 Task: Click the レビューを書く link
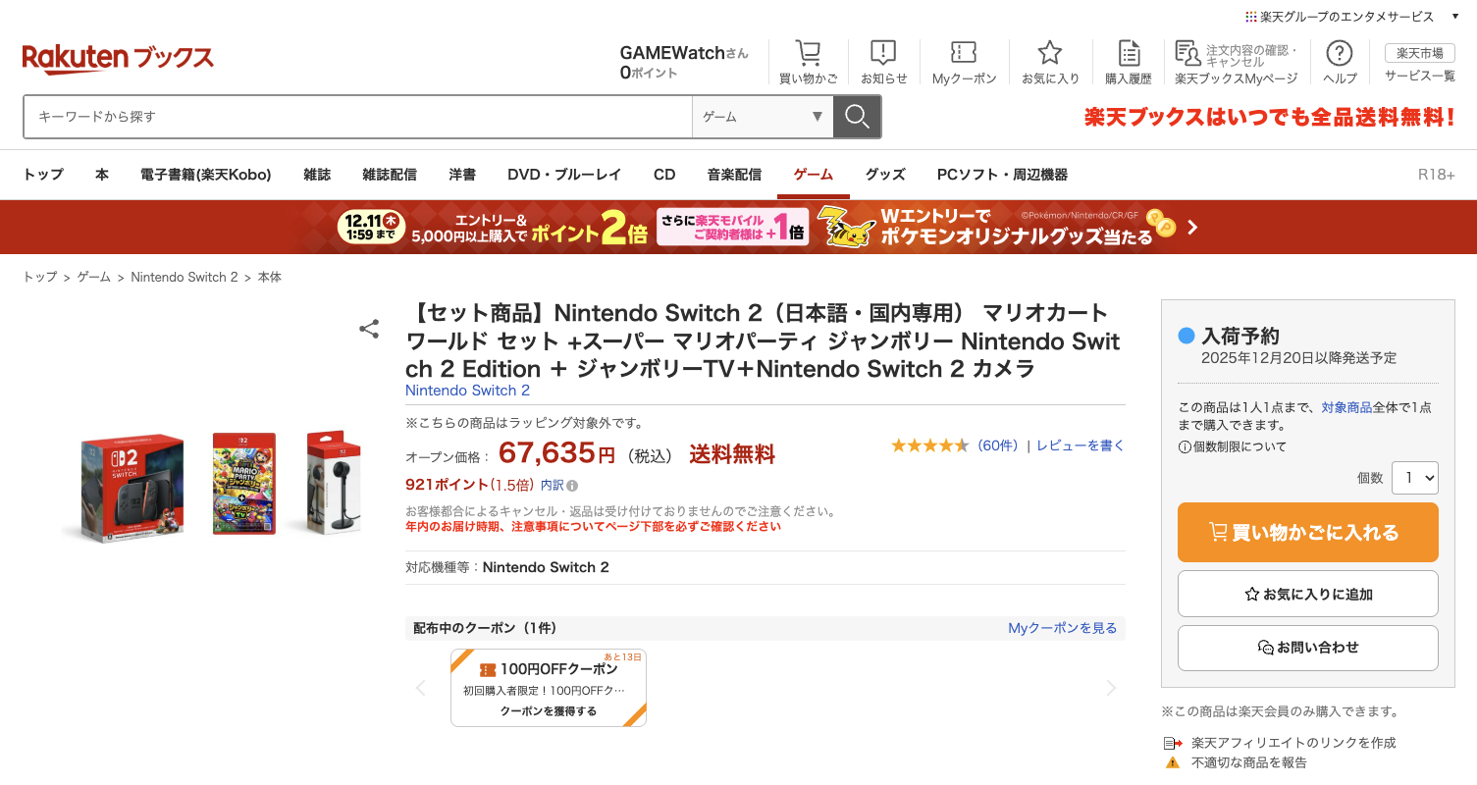1081,445
